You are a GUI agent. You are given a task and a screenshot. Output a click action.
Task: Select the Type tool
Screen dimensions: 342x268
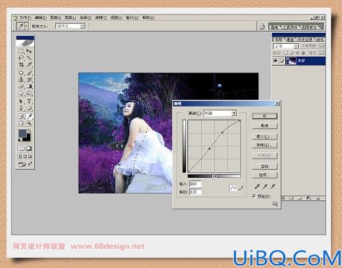point(29,101)
